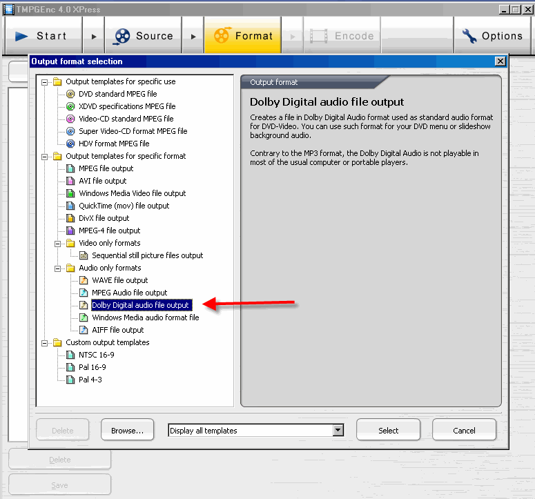Select WAVE file output
535x499 pixels.
[x=119, y=280]
